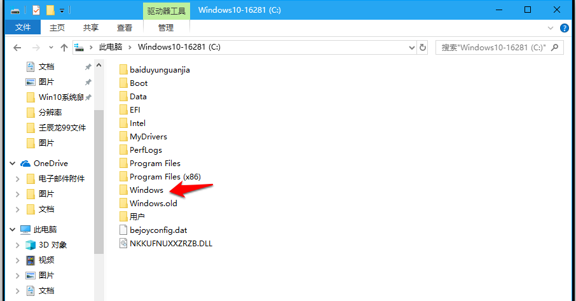Click the navigation pane scroll up arrow
576x301 pixels.
pyautogui.click(x=99, y=66)
